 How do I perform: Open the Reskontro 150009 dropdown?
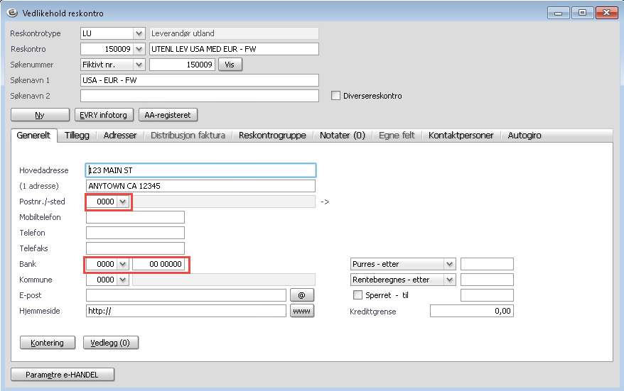139,49
